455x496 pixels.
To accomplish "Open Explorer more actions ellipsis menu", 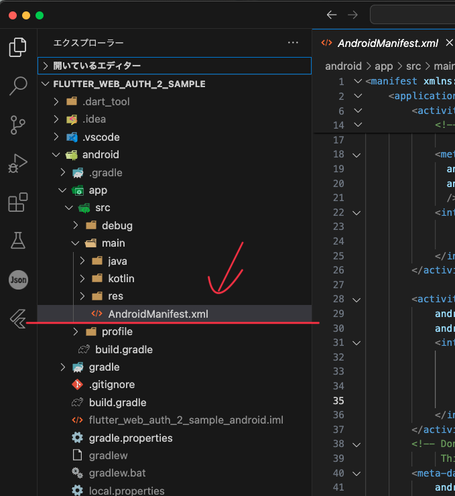I will click(x=293, y=43).
